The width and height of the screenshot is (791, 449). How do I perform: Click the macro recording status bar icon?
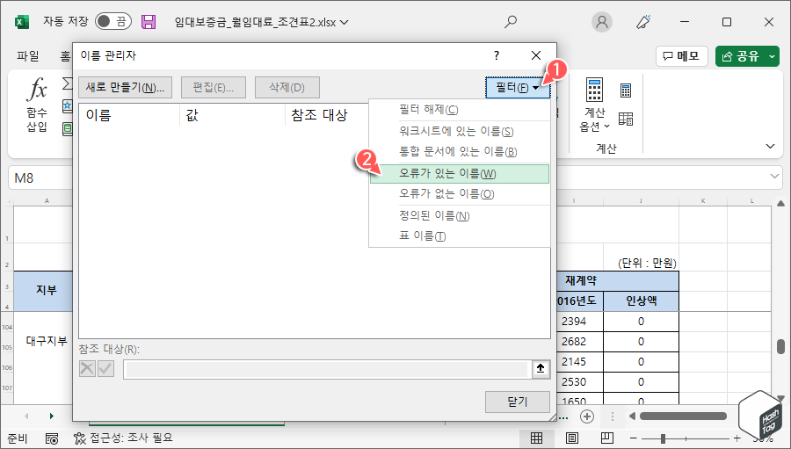point(52,438)
